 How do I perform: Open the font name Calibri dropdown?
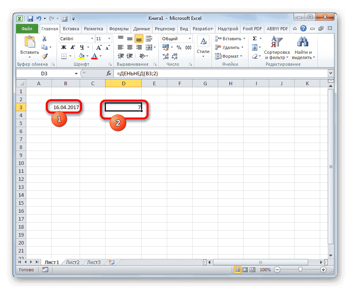tap(92, 38)
